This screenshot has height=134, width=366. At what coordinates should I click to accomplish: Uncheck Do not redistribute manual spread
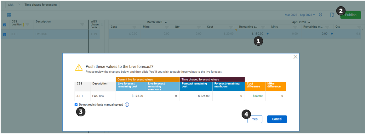(x=76, y=105)
